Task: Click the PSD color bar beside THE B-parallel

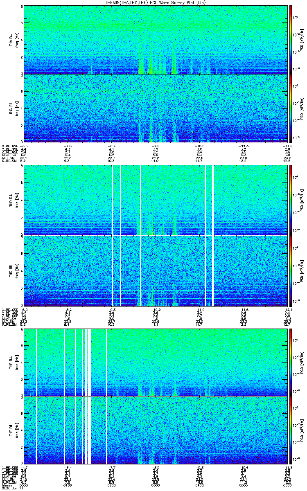Action: pos(291,431)
